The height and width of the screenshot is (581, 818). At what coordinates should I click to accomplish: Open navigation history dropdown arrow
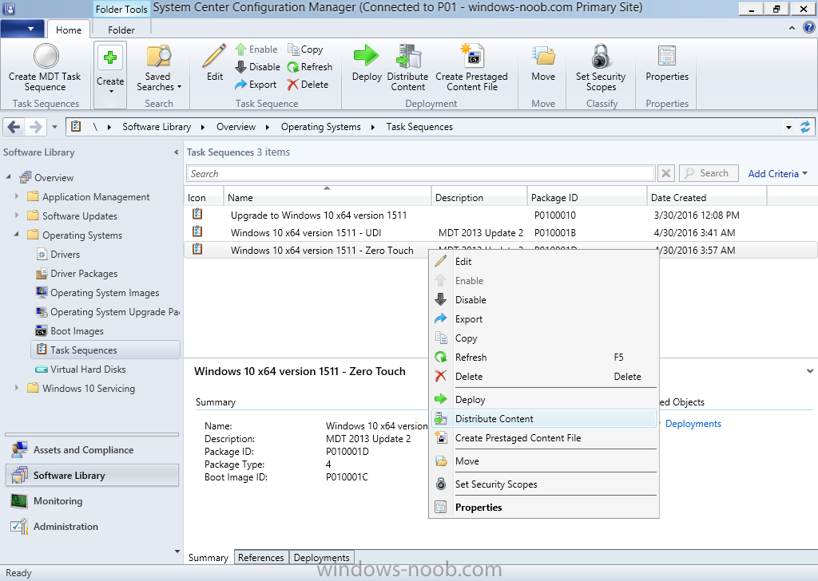54,127
